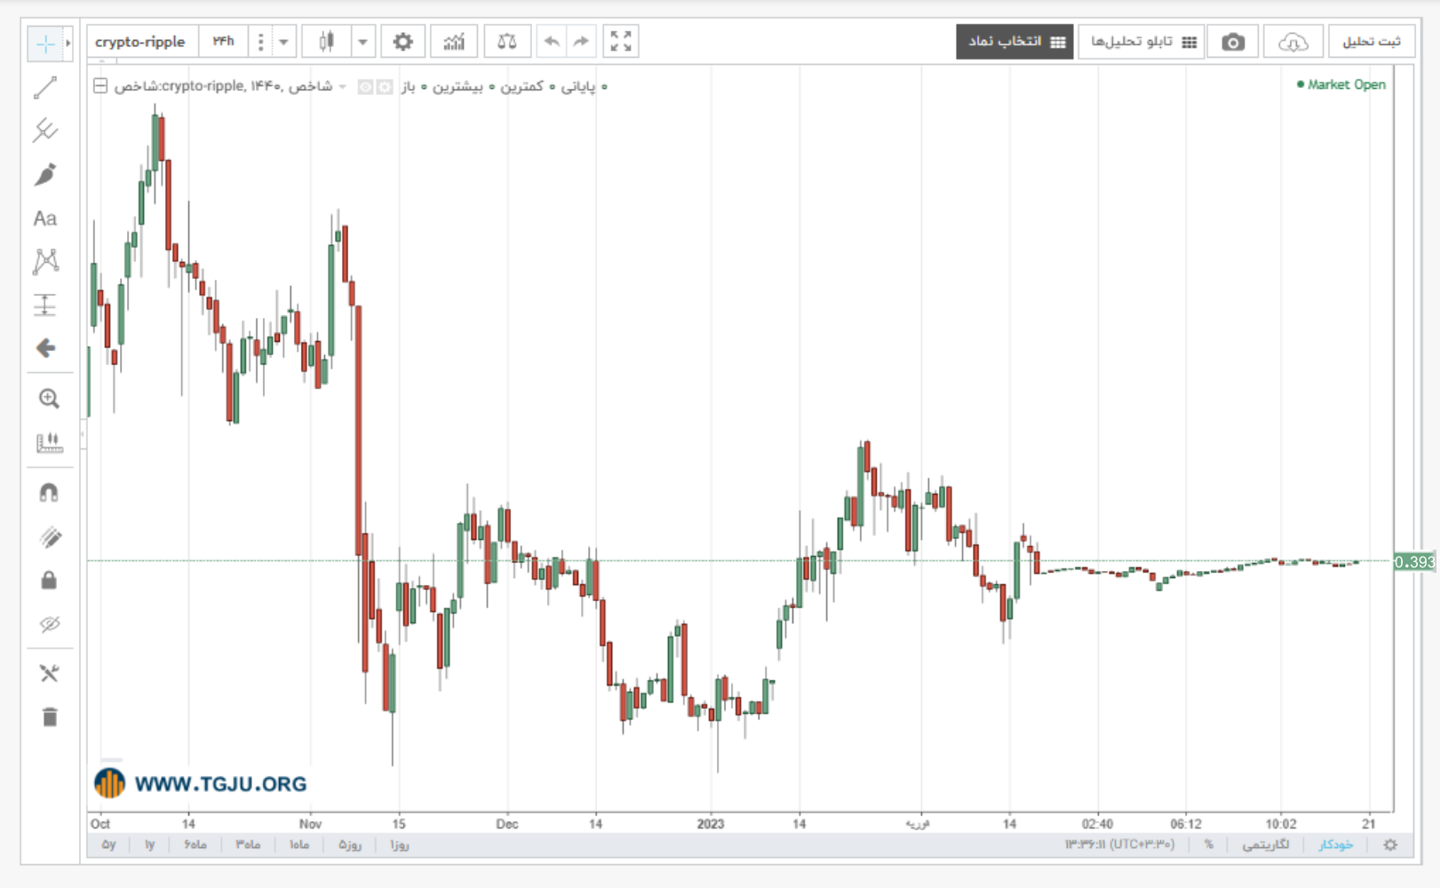The width and height of the screenshot is (1440, 888).
Task: Click the cloud save icon
Action: [1293, 42]
